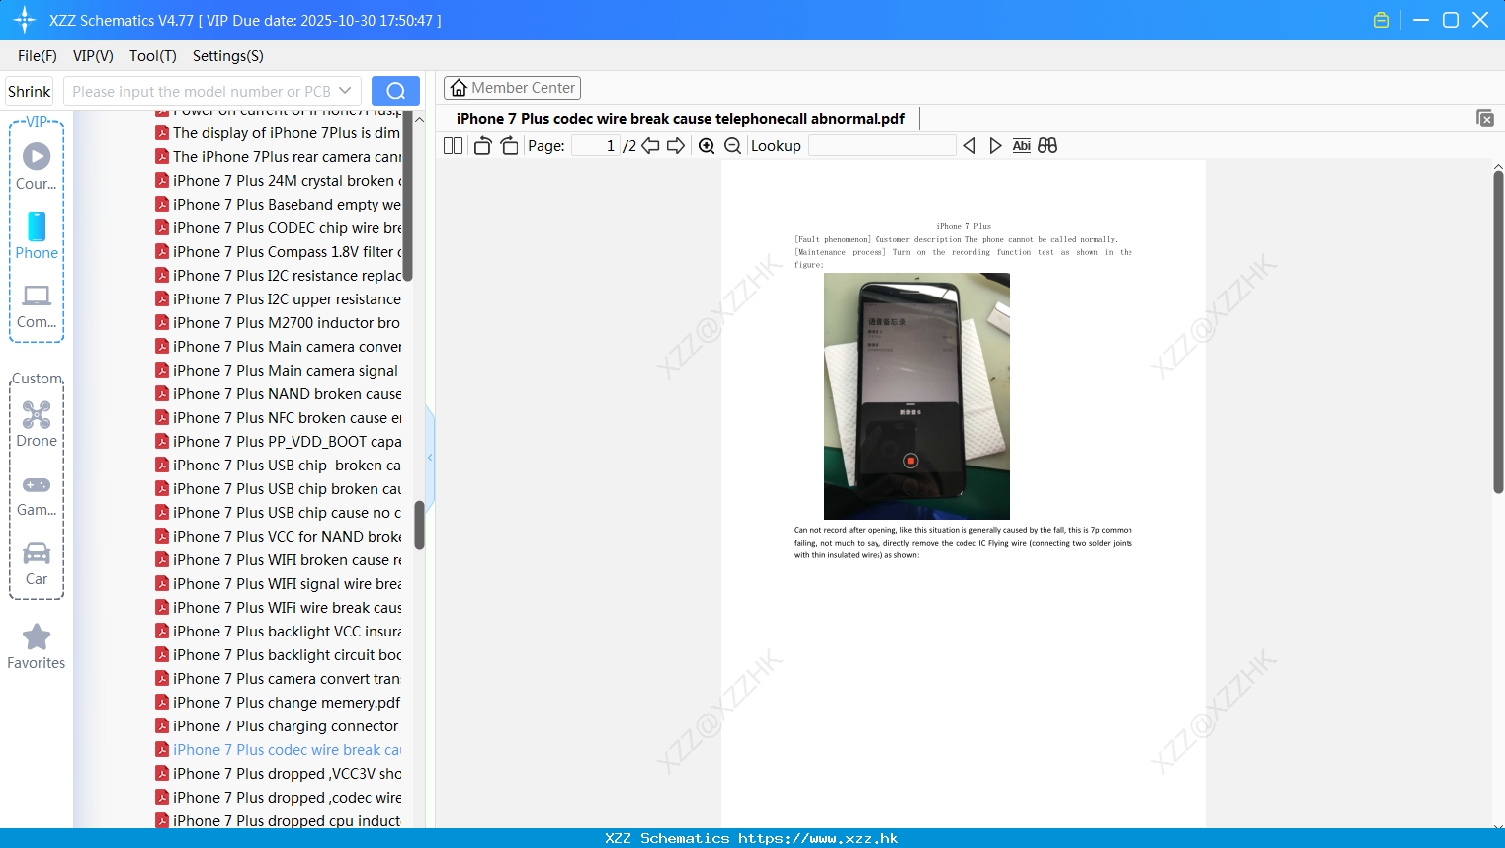Click the PDF viewer vertical scrollbar

[1498, 332]
